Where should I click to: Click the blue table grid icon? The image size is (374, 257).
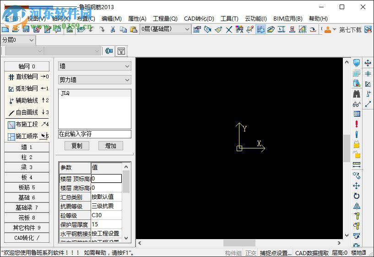click(x=357, y=114)
